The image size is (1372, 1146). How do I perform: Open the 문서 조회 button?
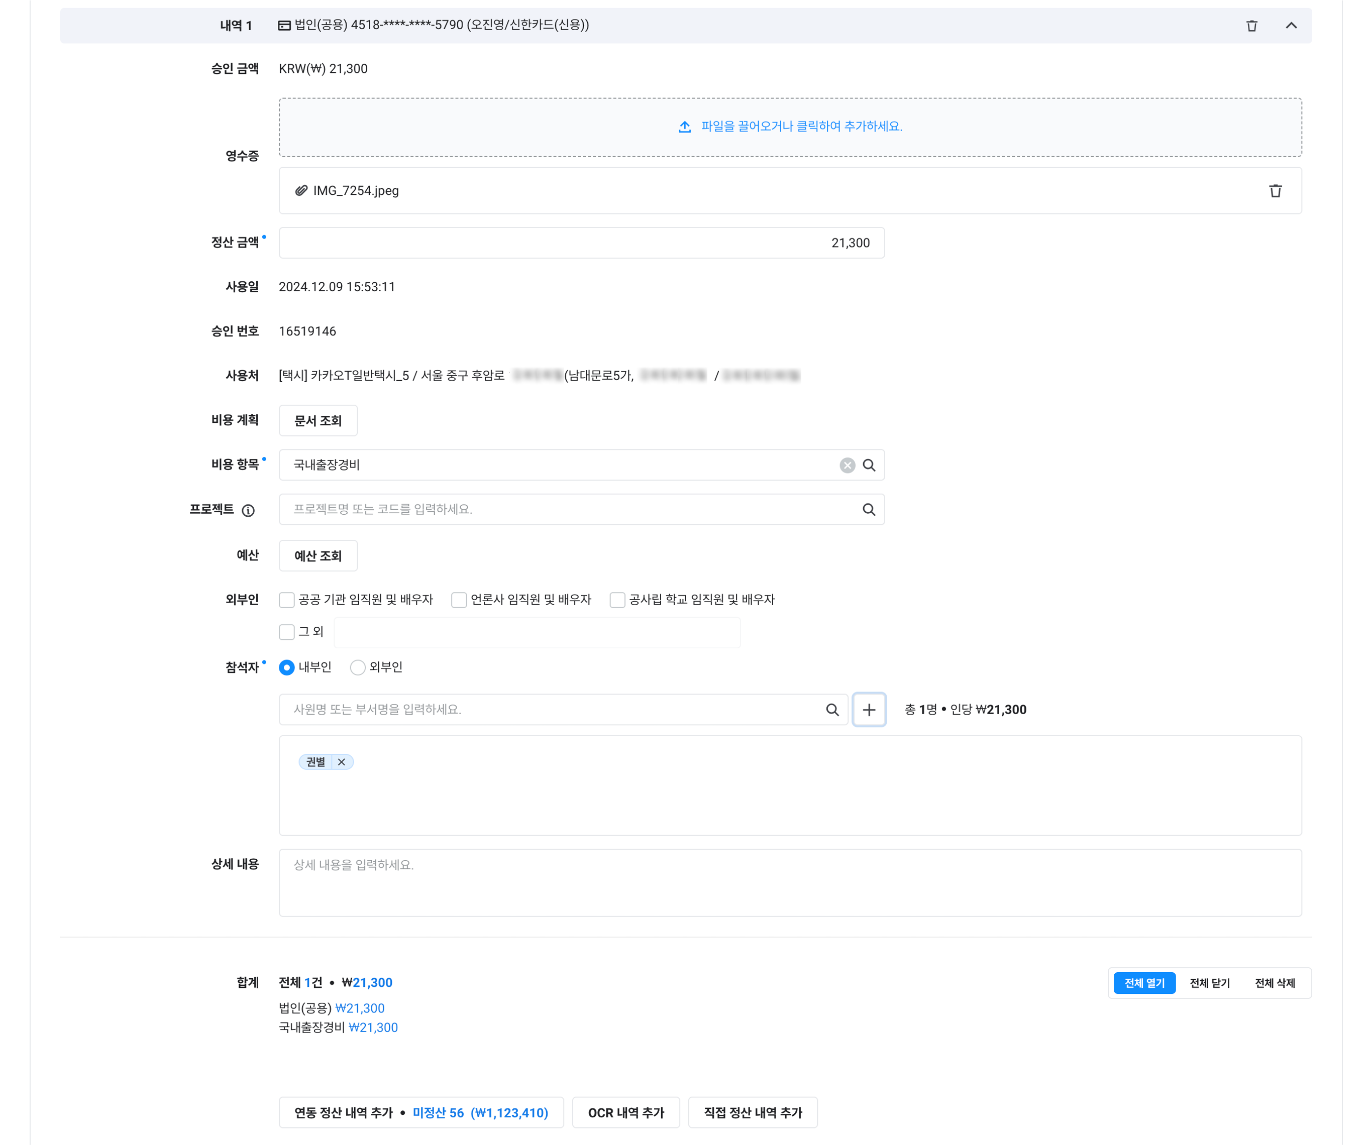point(318,420)
